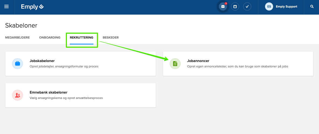Select the Rekruttering tab
319x134 pixels.
pyautogui.click(x=82, y=37)
